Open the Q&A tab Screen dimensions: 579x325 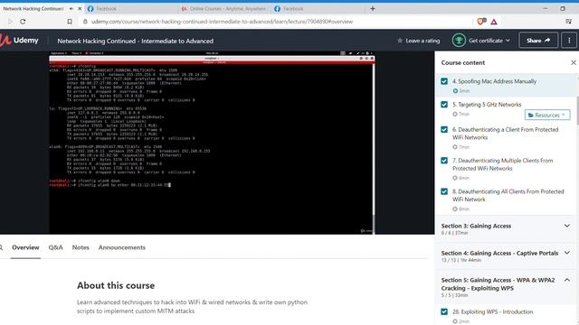tap(56, 247)
